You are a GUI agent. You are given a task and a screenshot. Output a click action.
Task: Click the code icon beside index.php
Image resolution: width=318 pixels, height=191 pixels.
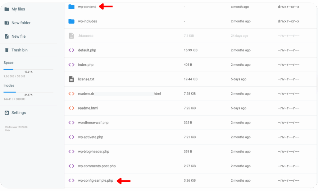pyautogui.click(x=71, y=65)
